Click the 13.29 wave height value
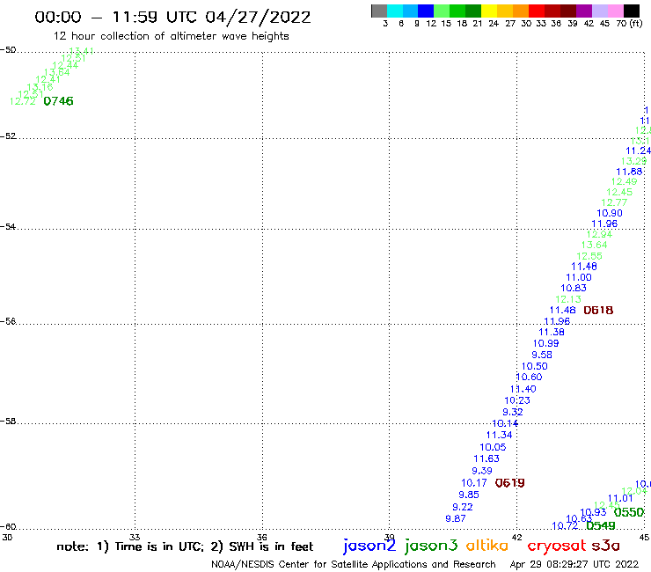 pos(633,161)
